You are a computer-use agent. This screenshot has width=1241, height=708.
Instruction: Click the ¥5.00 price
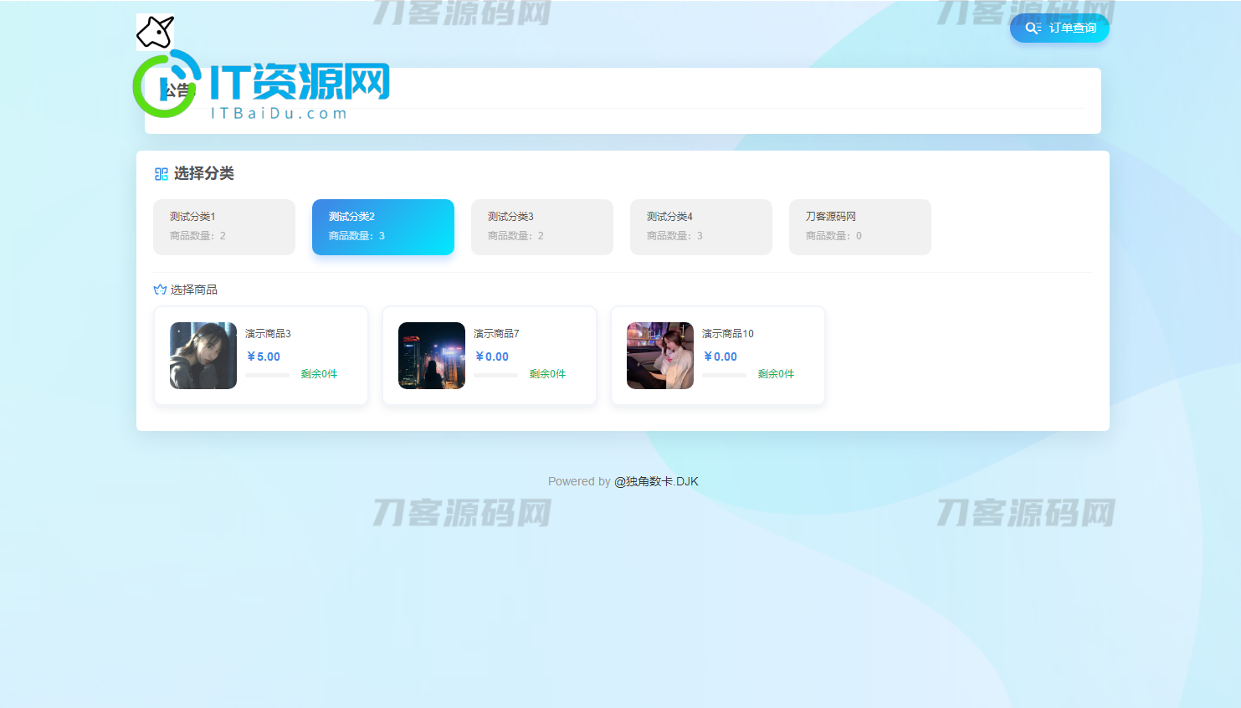point(264,357)
